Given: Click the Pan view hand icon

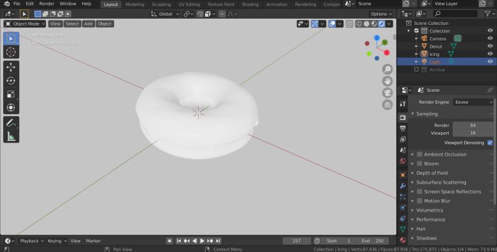Looking at the screenshot, I should (387, 81).
